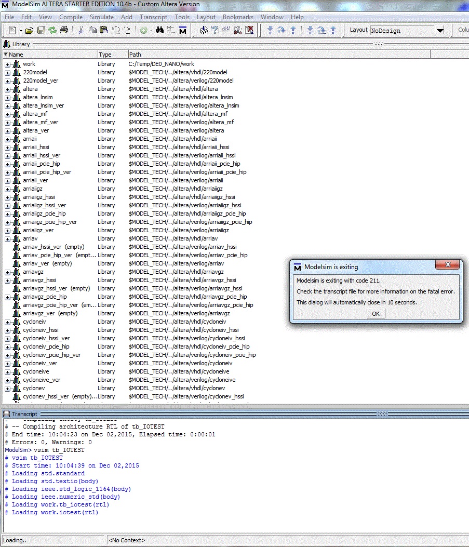Click the Open file folder icon
Image resolution: width=469 pixels, height=547 pixels.
pyautogui.click(x=29, y=30)
